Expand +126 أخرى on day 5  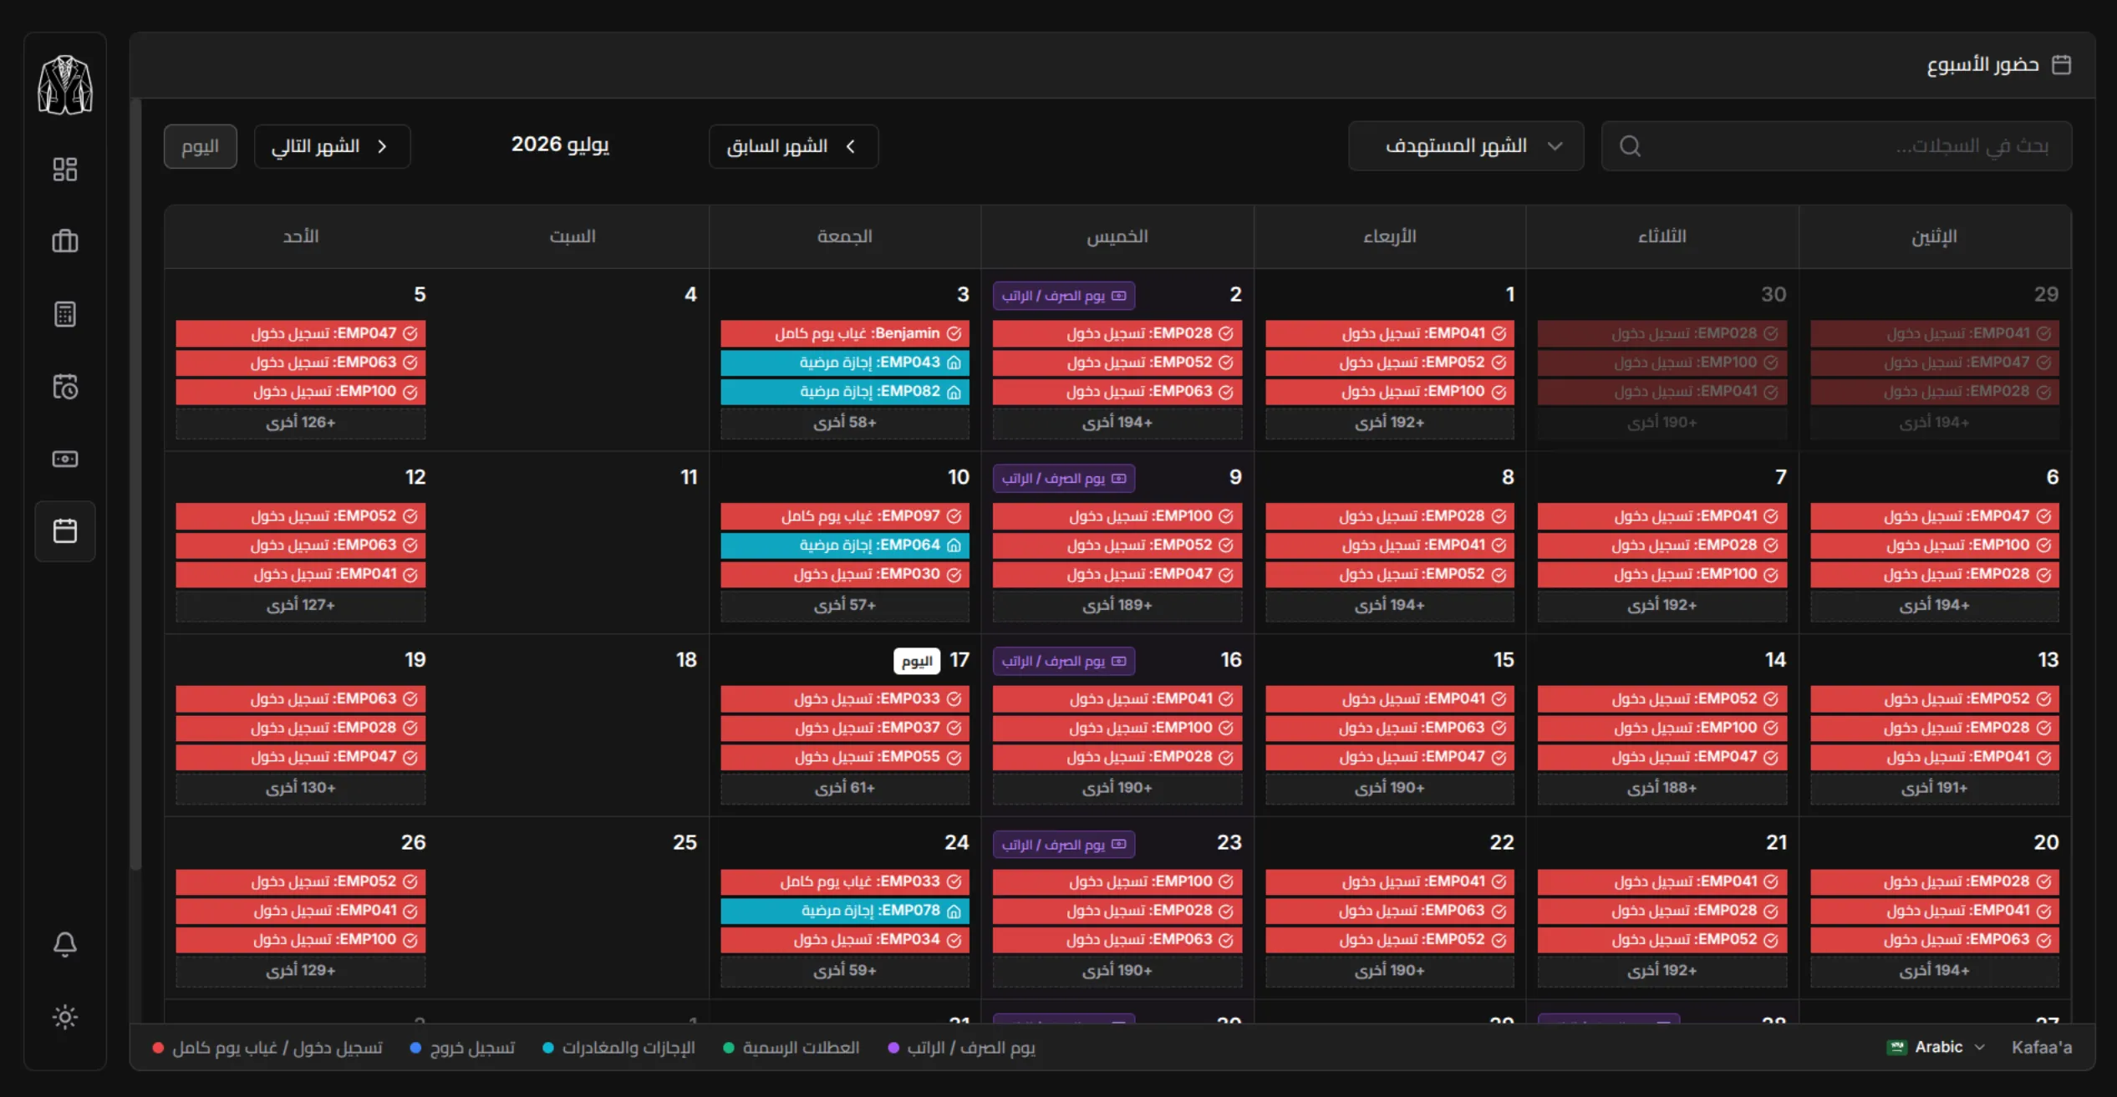pyautogui.click(x=301, y=423)
